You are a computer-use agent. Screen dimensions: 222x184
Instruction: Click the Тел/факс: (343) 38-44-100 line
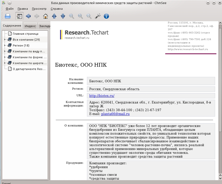point(125,110)
